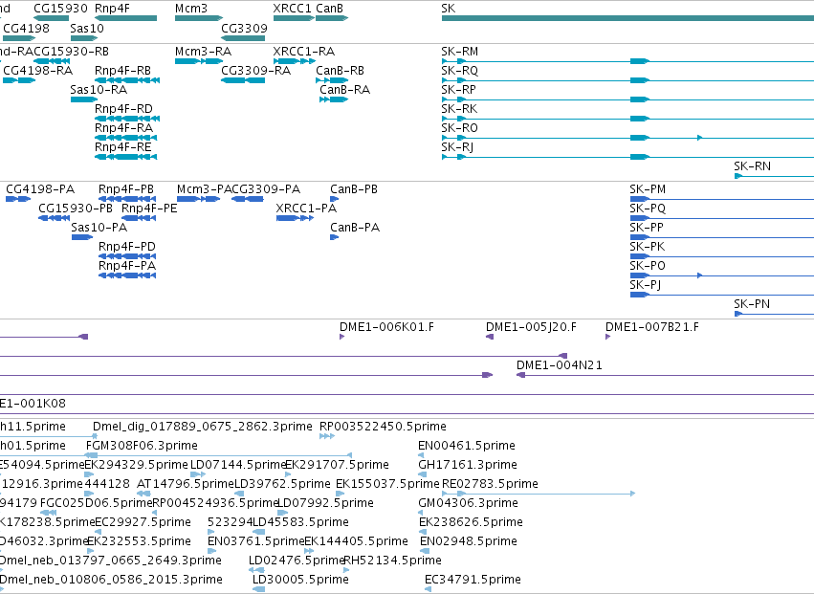Click the CG3309-PA protein label

266,189
